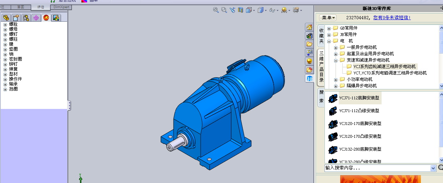Select the YCJ120-170底脚安装型 part
This screenshot has width=443, height=183.
360,124
